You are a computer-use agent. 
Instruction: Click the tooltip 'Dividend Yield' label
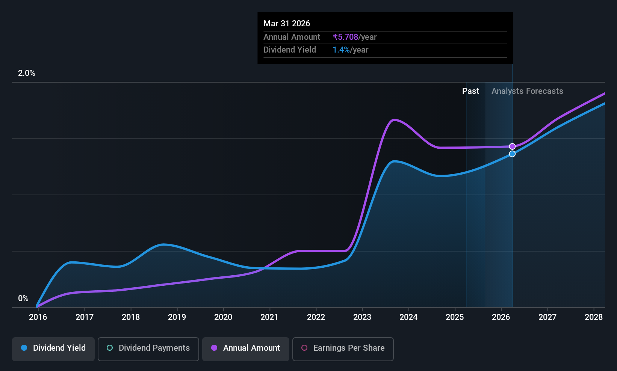290,50
